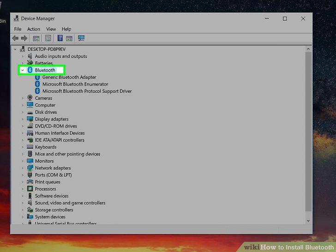The image size is (336, 252).
Task: Select Microsoft Bluetooth Enumerator entry
Action: [75, 84]
